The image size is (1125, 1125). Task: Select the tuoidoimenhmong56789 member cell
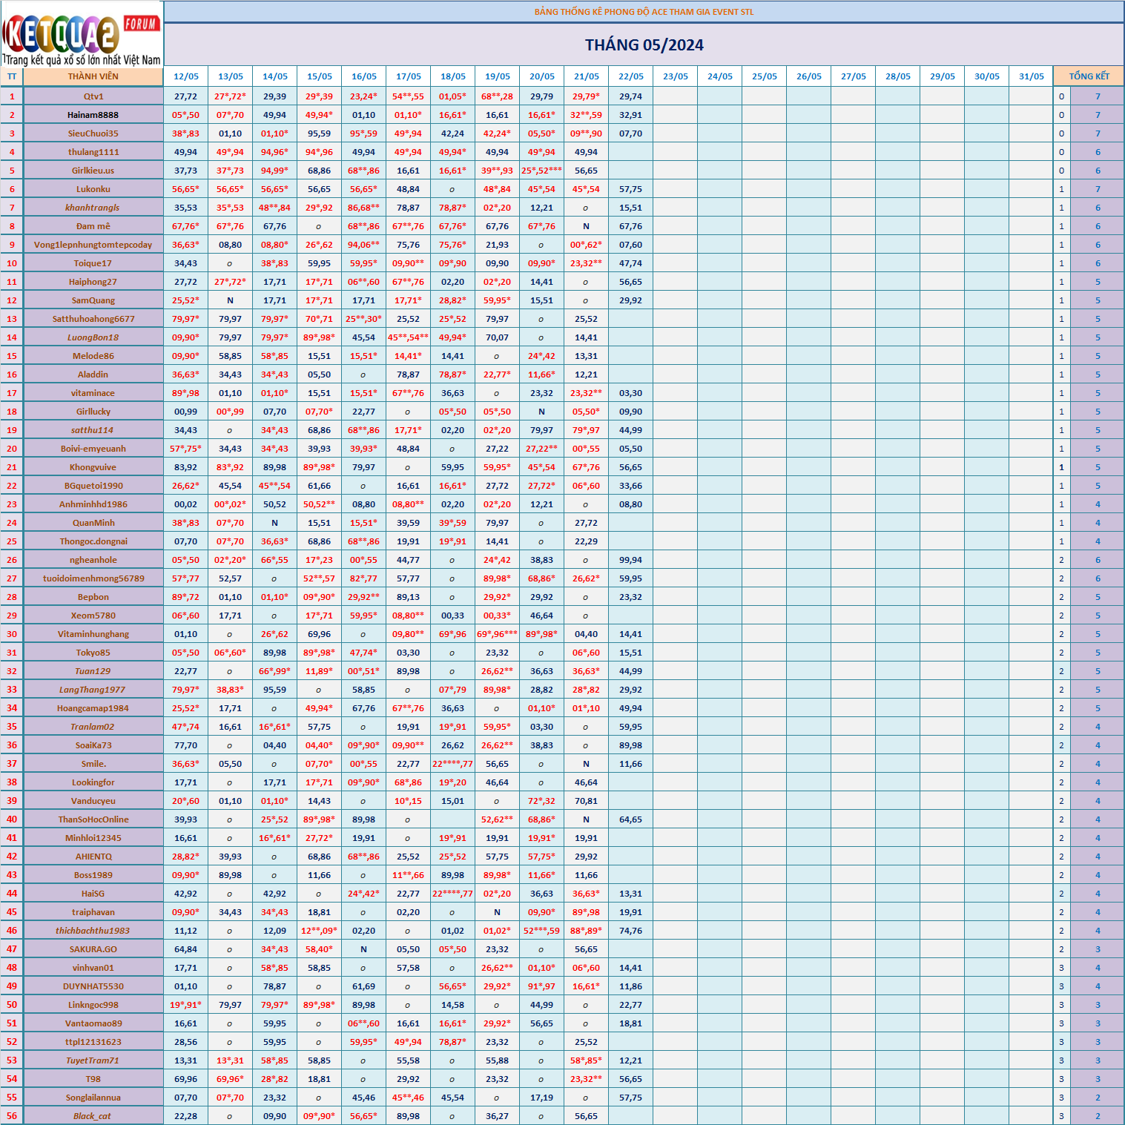coord(93,578)
